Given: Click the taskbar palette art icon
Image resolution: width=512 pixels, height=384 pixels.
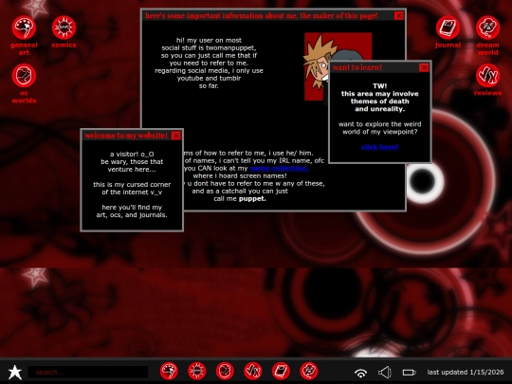Looking at the screenshot, I should click(x=169, y=371).
